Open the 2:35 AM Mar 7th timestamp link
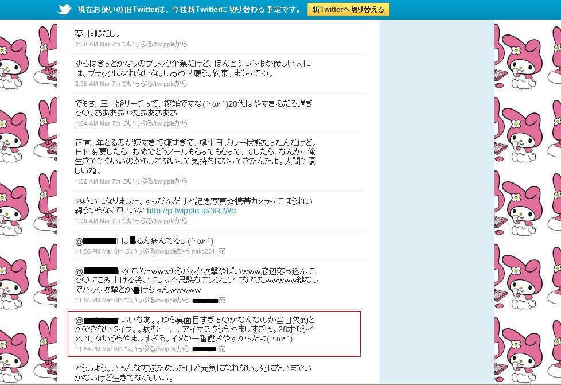 click(98, 84)
